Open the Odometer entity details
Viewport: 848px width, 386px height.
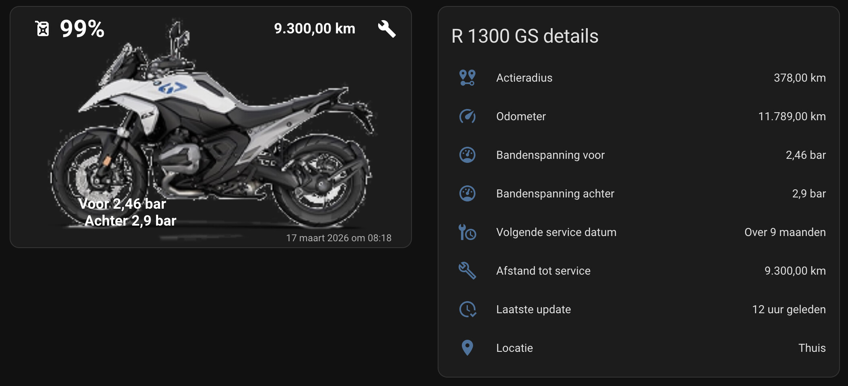pyautogui.click(x=639, y=116)
